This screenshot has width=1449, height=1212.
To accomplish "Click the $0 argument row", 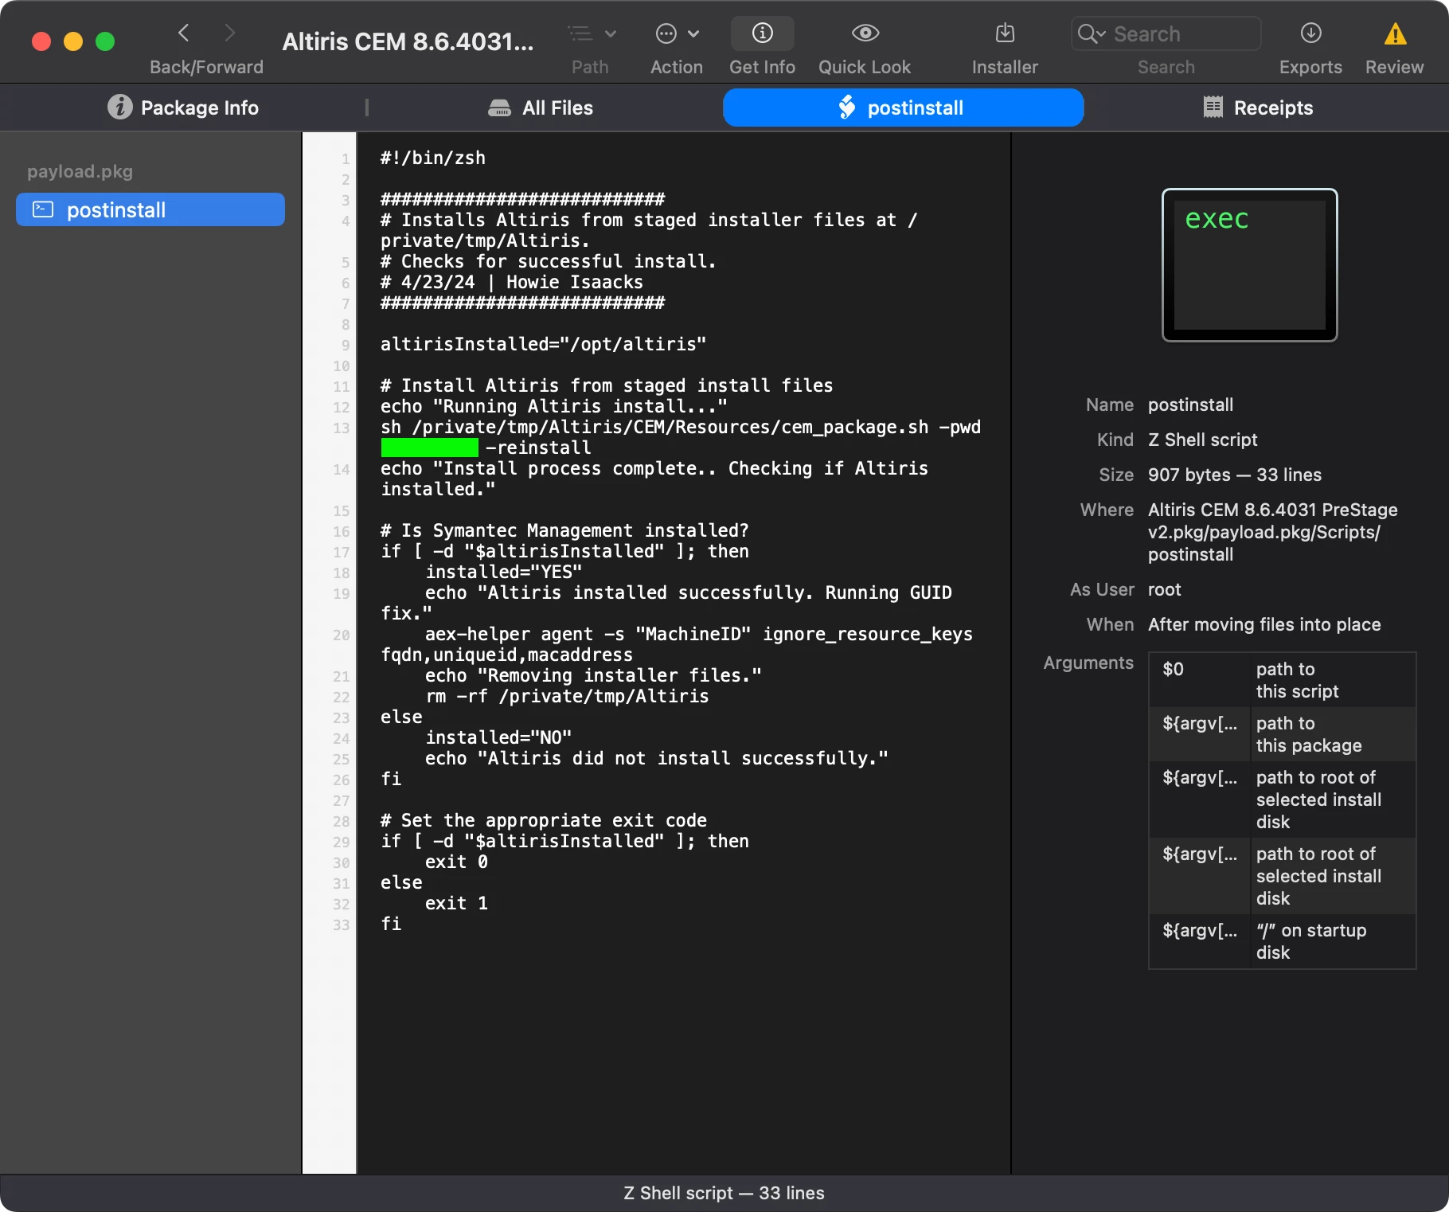I will [x=1283, y=680].
